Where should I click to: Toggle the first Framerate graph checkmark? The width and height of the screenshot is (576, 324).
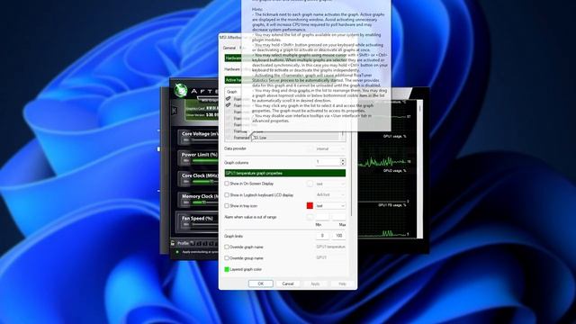click(228, 99)
